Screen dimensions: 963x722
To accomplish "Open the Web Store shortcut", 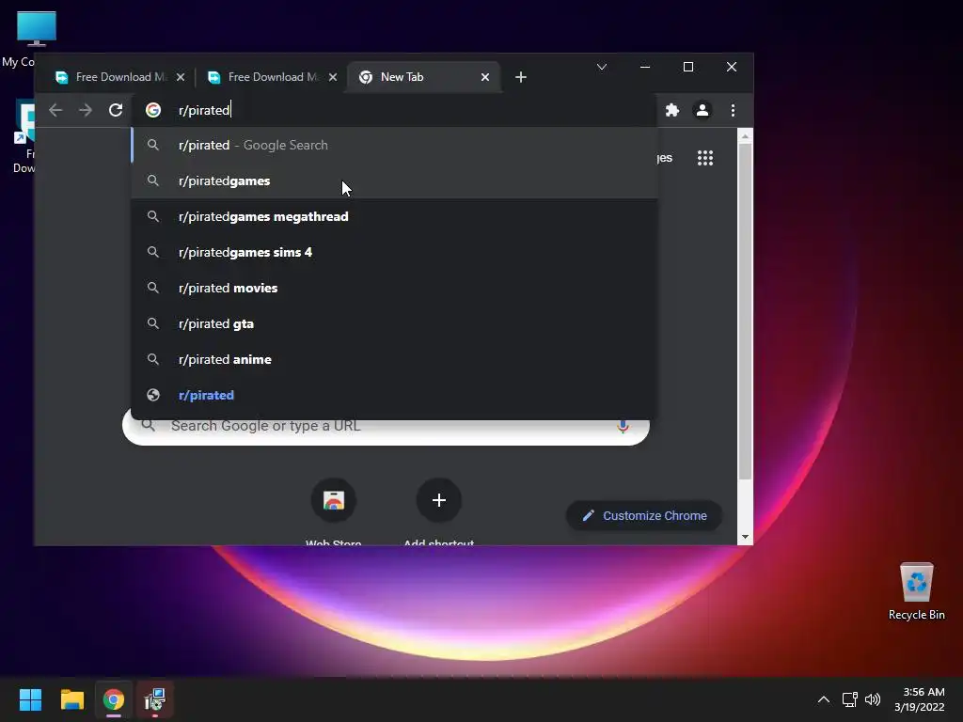I will tap(334, 500).
